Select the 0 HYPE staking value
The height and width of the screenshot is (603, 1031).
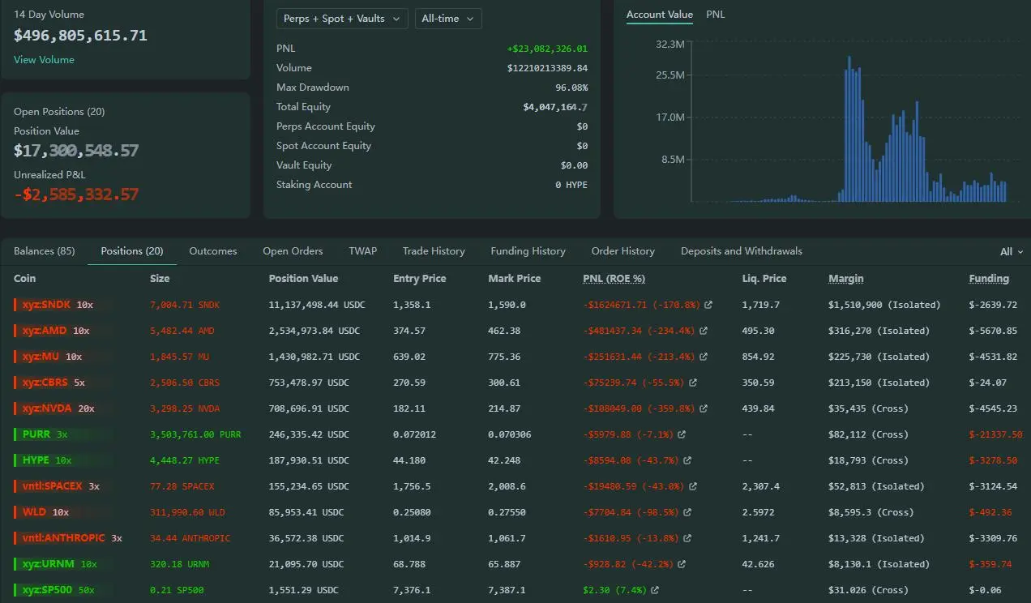pos(571,185)
